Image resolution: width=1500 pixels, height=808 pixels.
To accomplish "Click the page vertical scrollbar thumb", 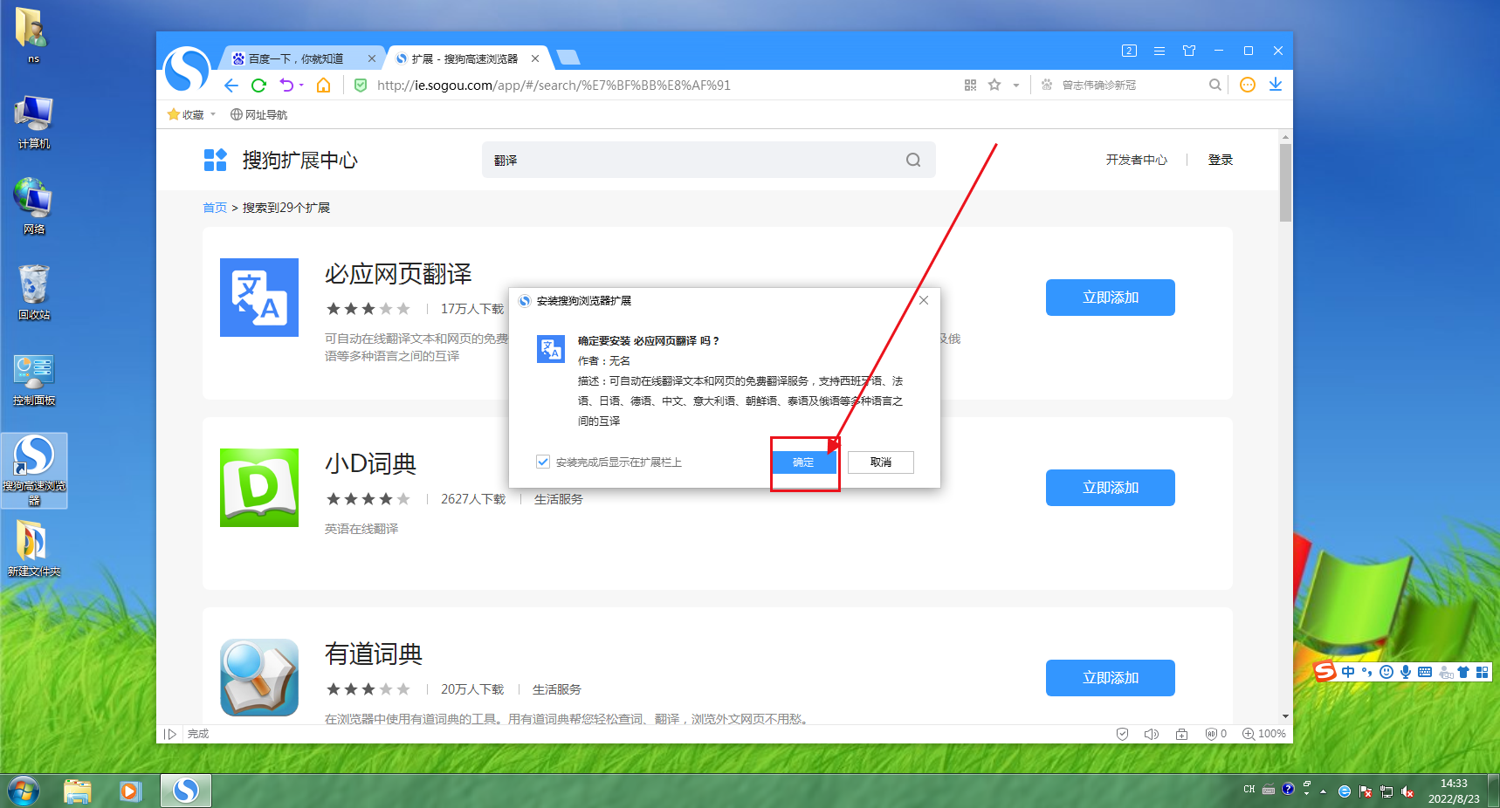I will pyautogui.click(x=1285, y=182).
